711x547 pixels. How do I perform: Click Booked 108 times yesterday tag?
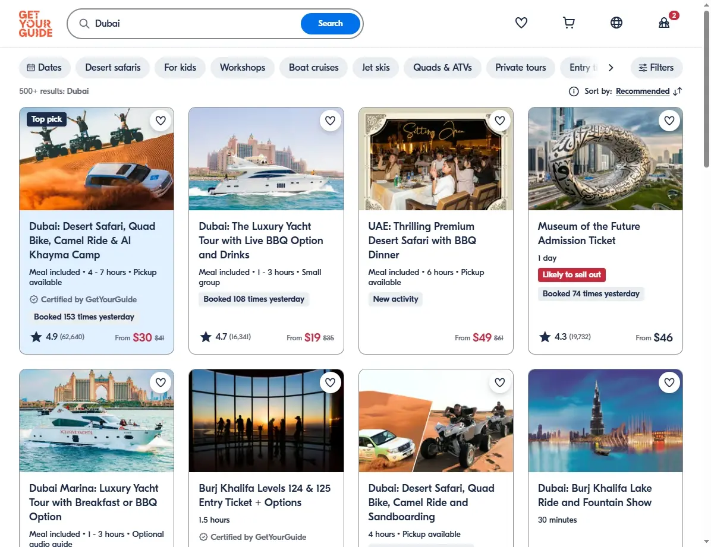[254, 299]
